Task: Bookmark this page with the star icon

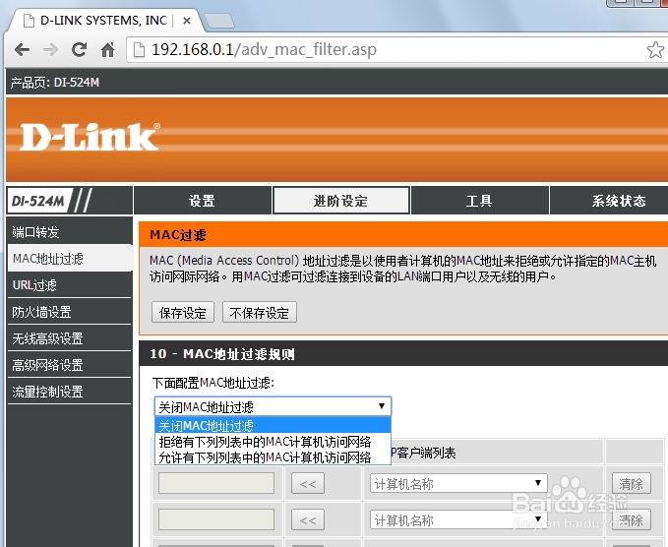Action: [x=655, y=50]
